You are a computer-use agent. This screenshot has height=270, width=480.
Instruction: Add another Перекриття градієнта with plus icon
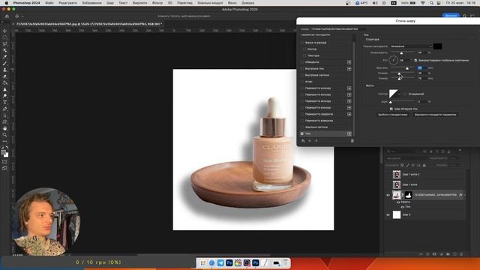pyautogui.click(x=349, y=114)
